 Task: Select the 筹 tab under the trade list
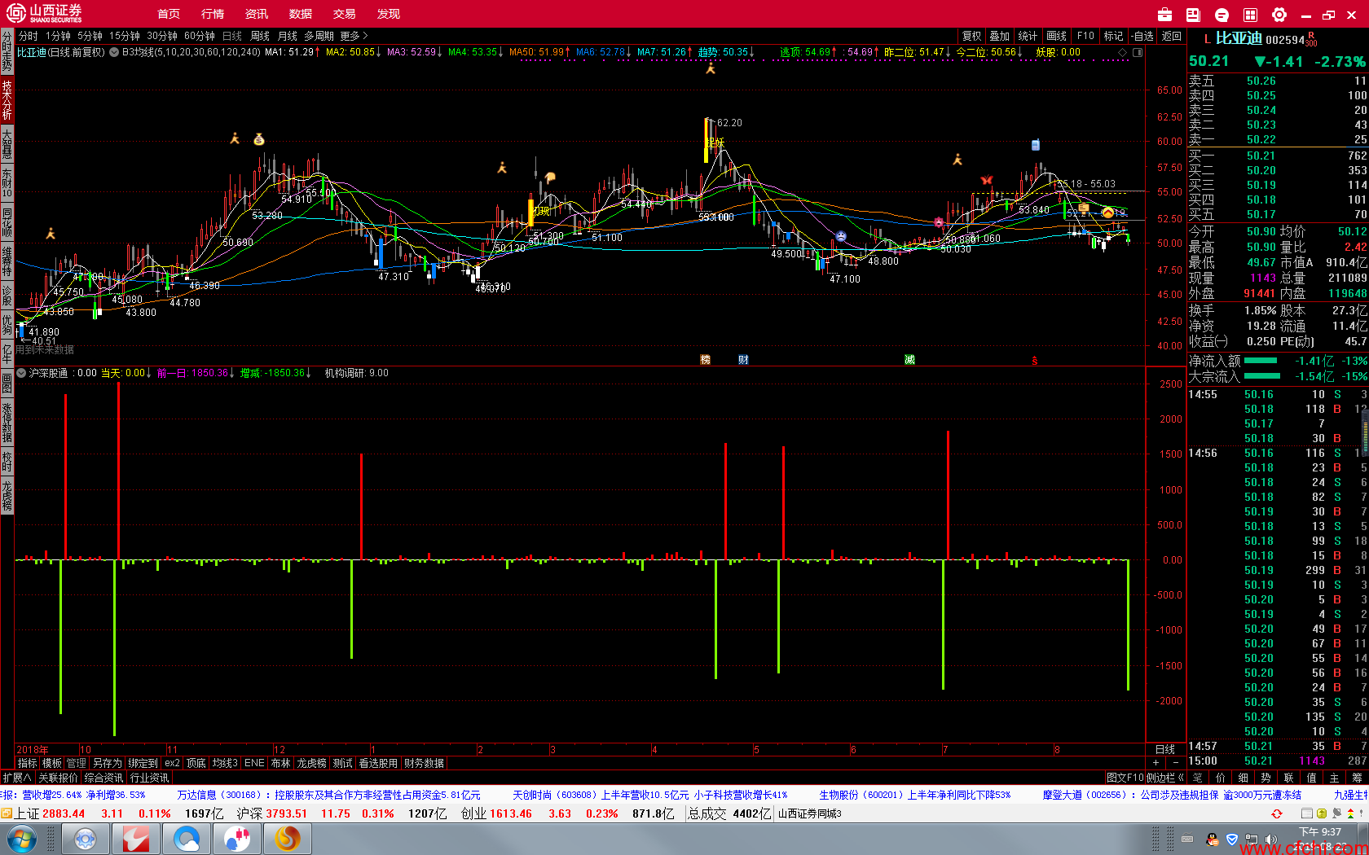pyautogui.click(x=1357, y=778)
